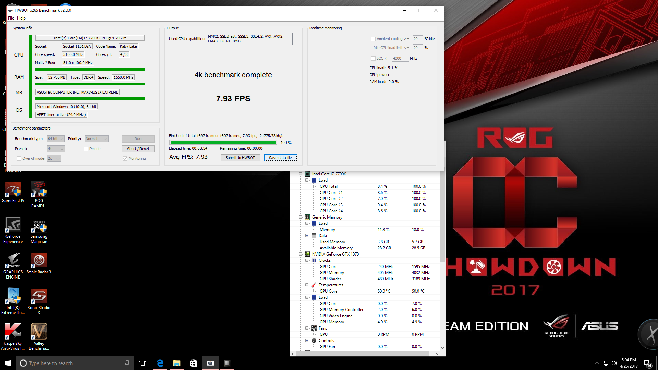This screenshot has height=370, width=658.
Task: Collapse the Temperatures node
Action: 307,285
